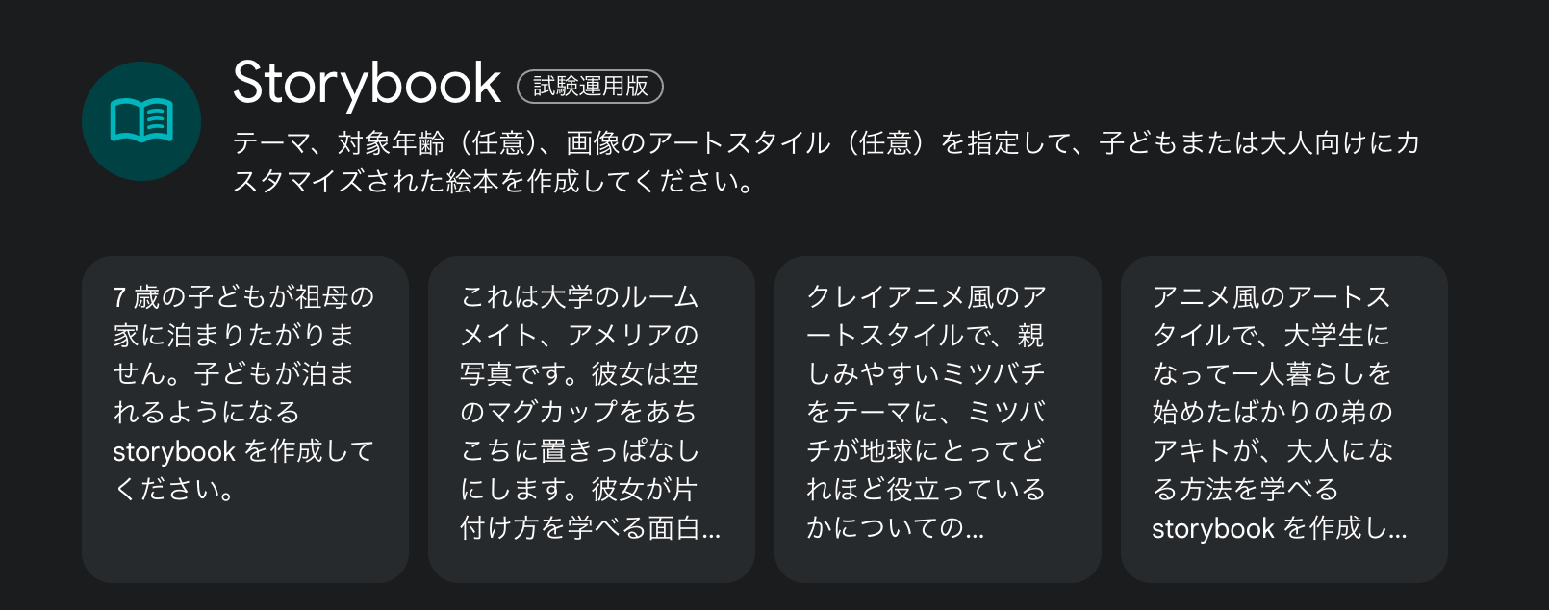Click しみやすいミツバチ in the third card
This screenshot has height=610, width=1549.
(926, 374)
